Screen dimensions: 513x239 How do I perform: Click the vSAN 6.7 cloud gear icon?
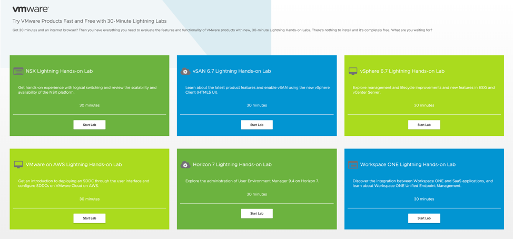pyautogui.click(x=185, y=71)
